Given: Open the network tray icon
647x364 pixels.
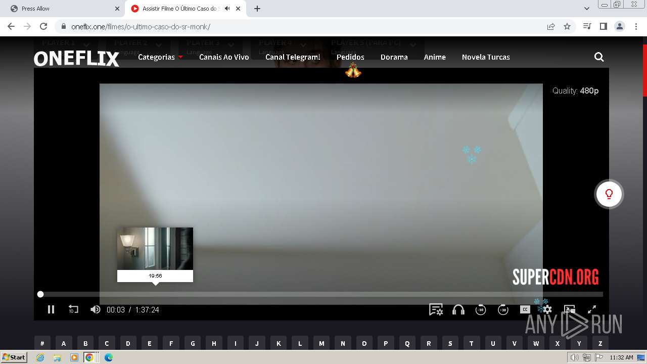Looking at the screenshot, I should pyautogui.click(x=587, y=357).
